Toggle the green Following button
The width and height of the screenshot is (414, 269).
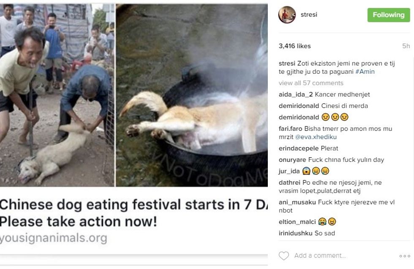[x=389, y=15]
